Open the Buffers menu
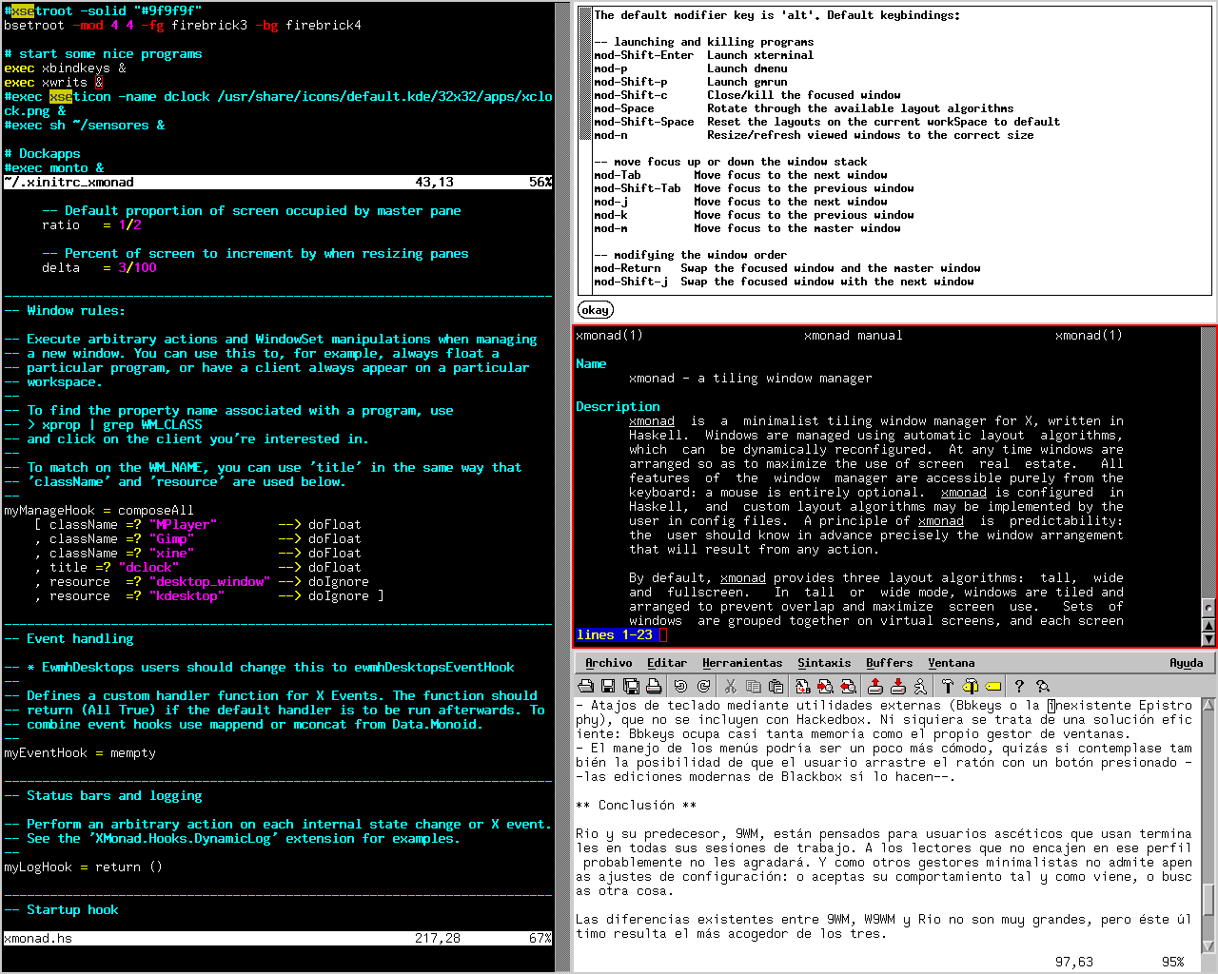1218x974 pixels. [889, 663]
